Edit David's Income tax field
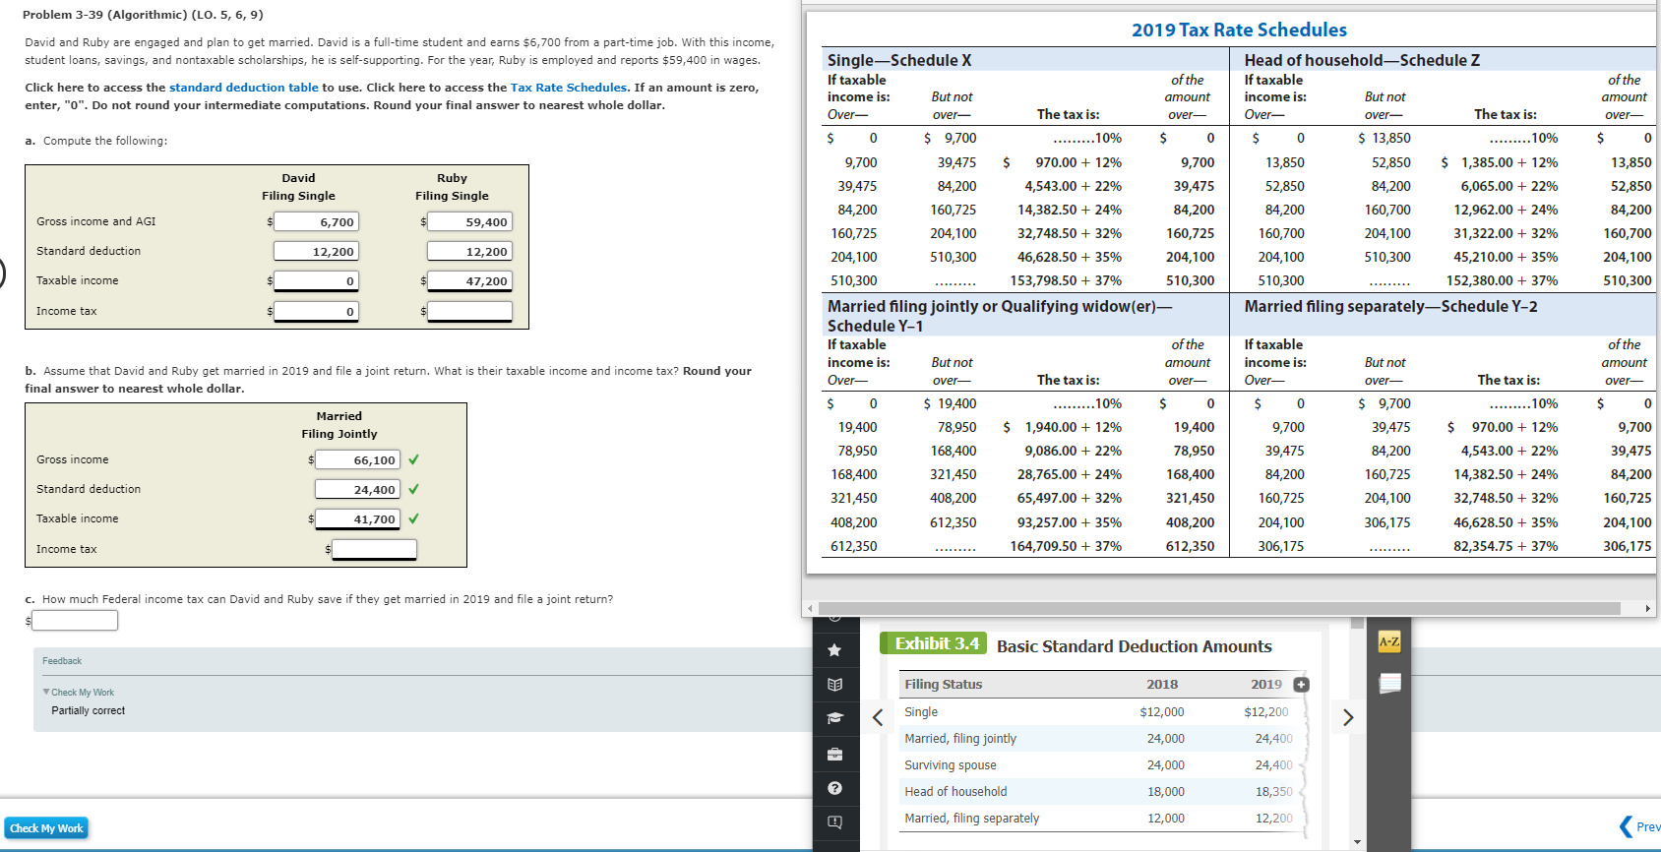The width and height of the screenshot is (1661, 852). tap(316, 312)
